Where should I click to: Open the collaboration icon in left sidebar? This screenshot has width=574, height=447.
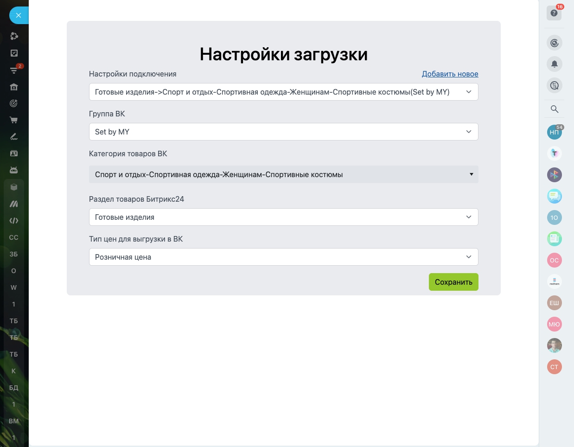(14, 36)
